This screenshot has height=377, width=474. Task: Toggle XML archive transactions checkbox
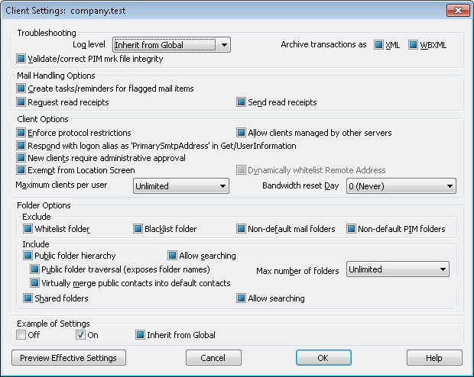click(x=378, y=45)
